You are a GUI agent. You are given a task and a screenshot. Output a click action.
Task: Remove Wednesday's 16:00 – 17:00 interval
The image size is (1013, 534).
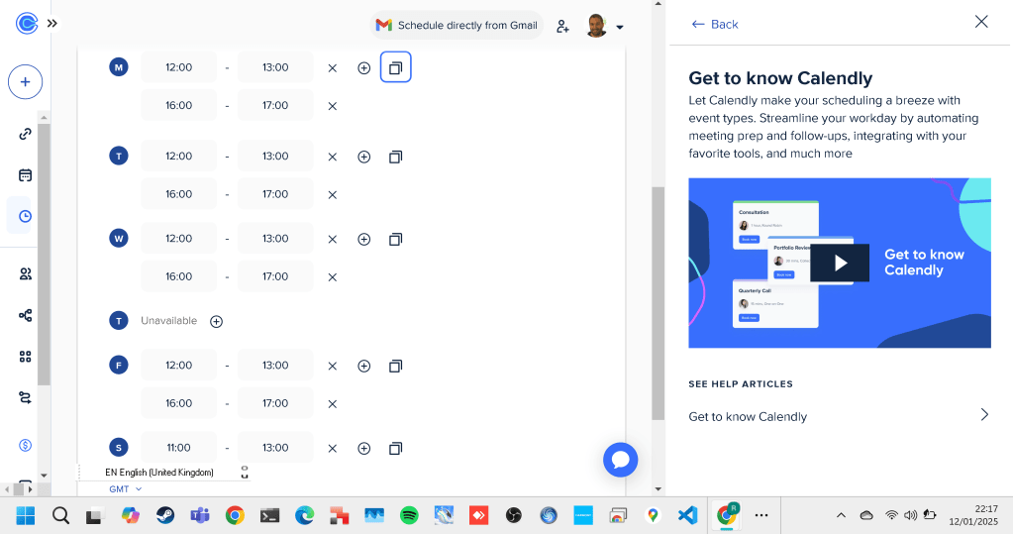(332, 277)
